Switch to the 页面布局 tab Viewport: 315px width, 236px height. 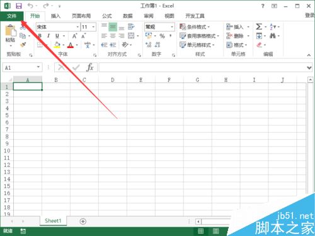(81, 16)
